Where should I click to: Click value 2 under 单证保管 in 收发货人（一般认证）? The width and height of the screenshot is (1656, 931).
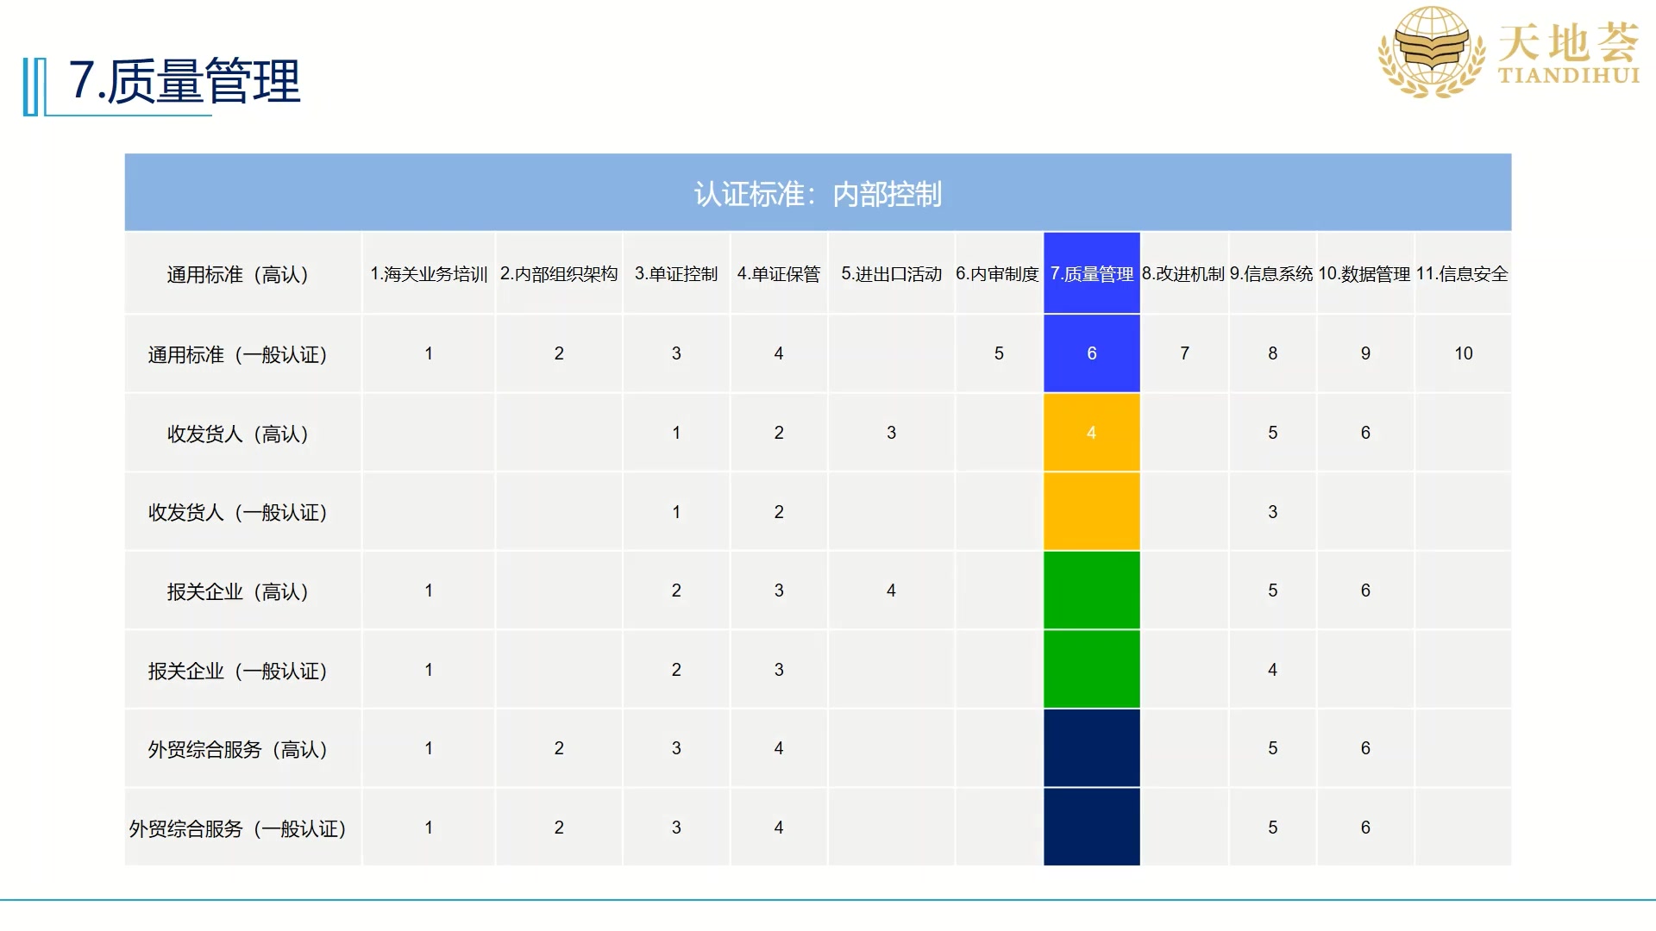(779, 512)
